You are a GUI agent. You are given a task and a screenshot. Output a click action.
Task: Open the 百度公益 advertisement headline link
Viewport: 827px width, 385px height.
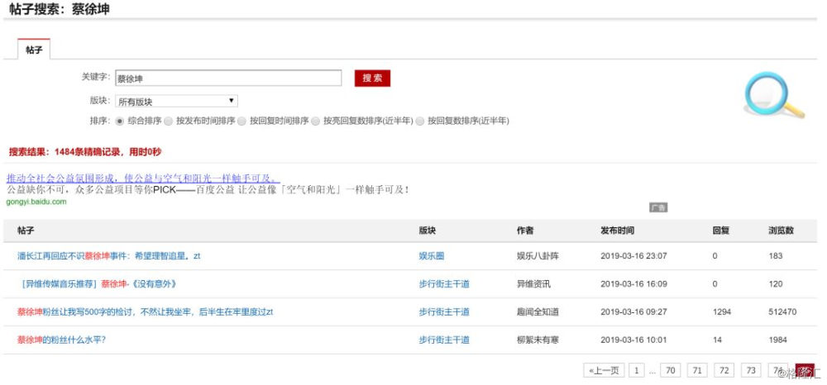[143, 178]
